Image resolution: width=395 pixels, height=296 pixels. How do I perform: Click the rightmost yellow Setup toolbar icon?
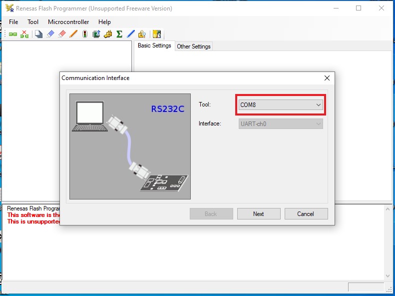click(157, 34)
